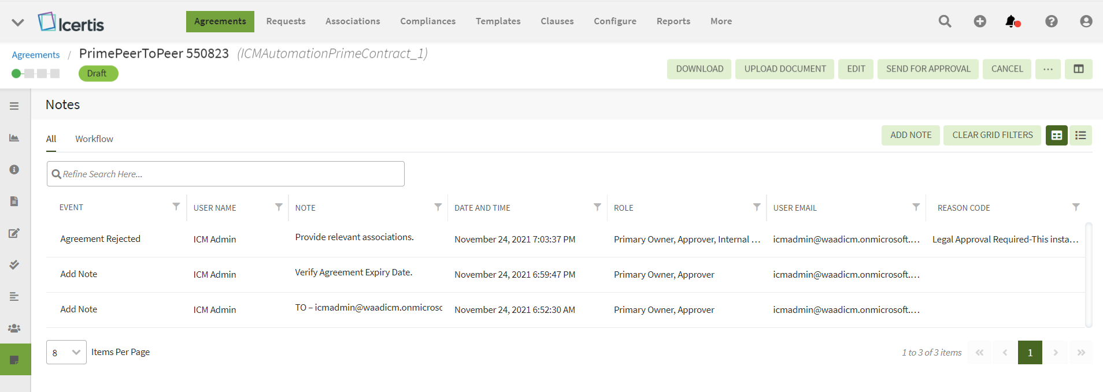Click the Add Note button

910,135
